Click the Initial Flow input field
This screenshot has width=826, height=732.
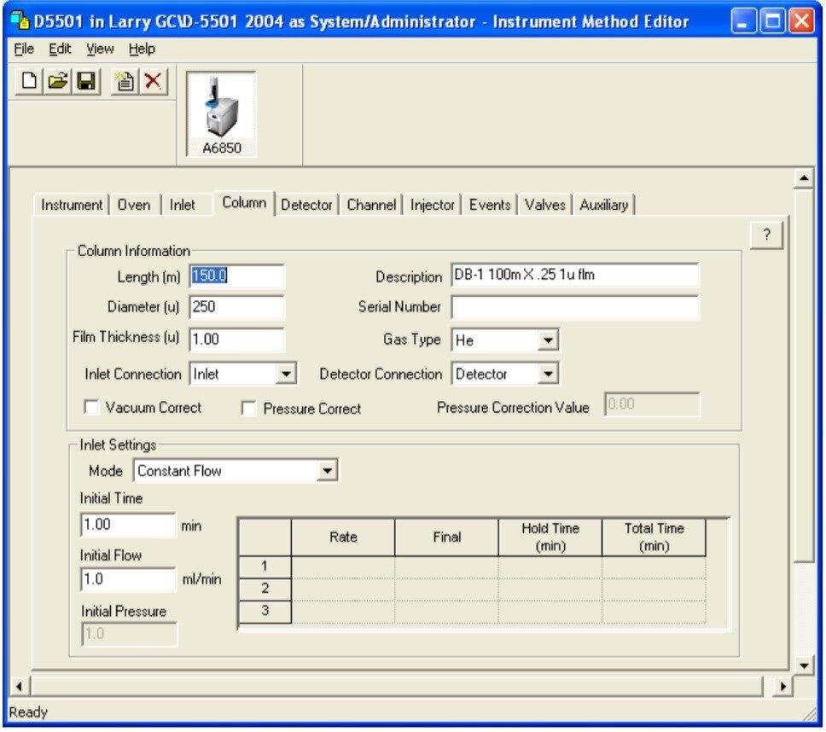click(x=128, y=579)
